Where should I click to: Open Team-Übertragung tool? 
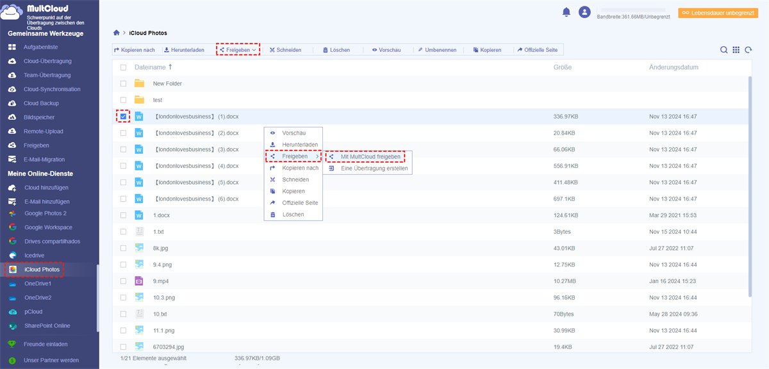48,76
